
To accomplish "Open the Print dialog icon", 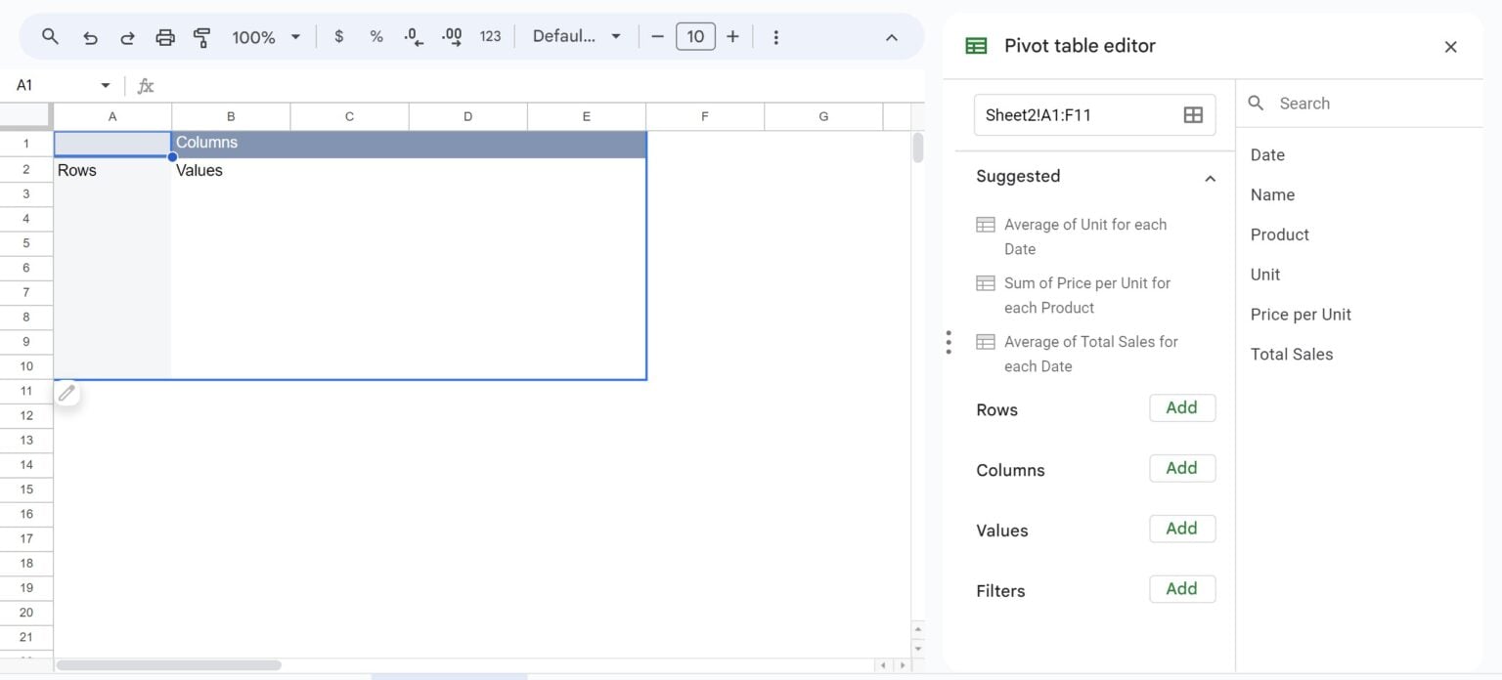I will coord(164,36).
